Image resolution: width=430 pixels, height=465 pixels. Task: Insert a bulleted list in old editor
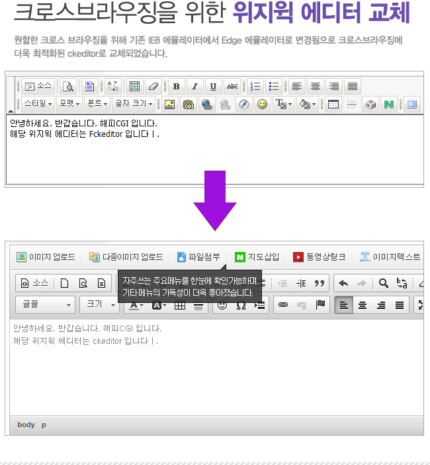(274, 86)
